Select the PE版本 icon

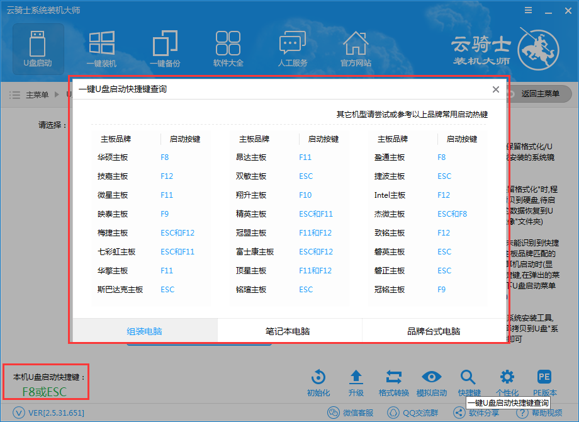click(x=544, y=382)
